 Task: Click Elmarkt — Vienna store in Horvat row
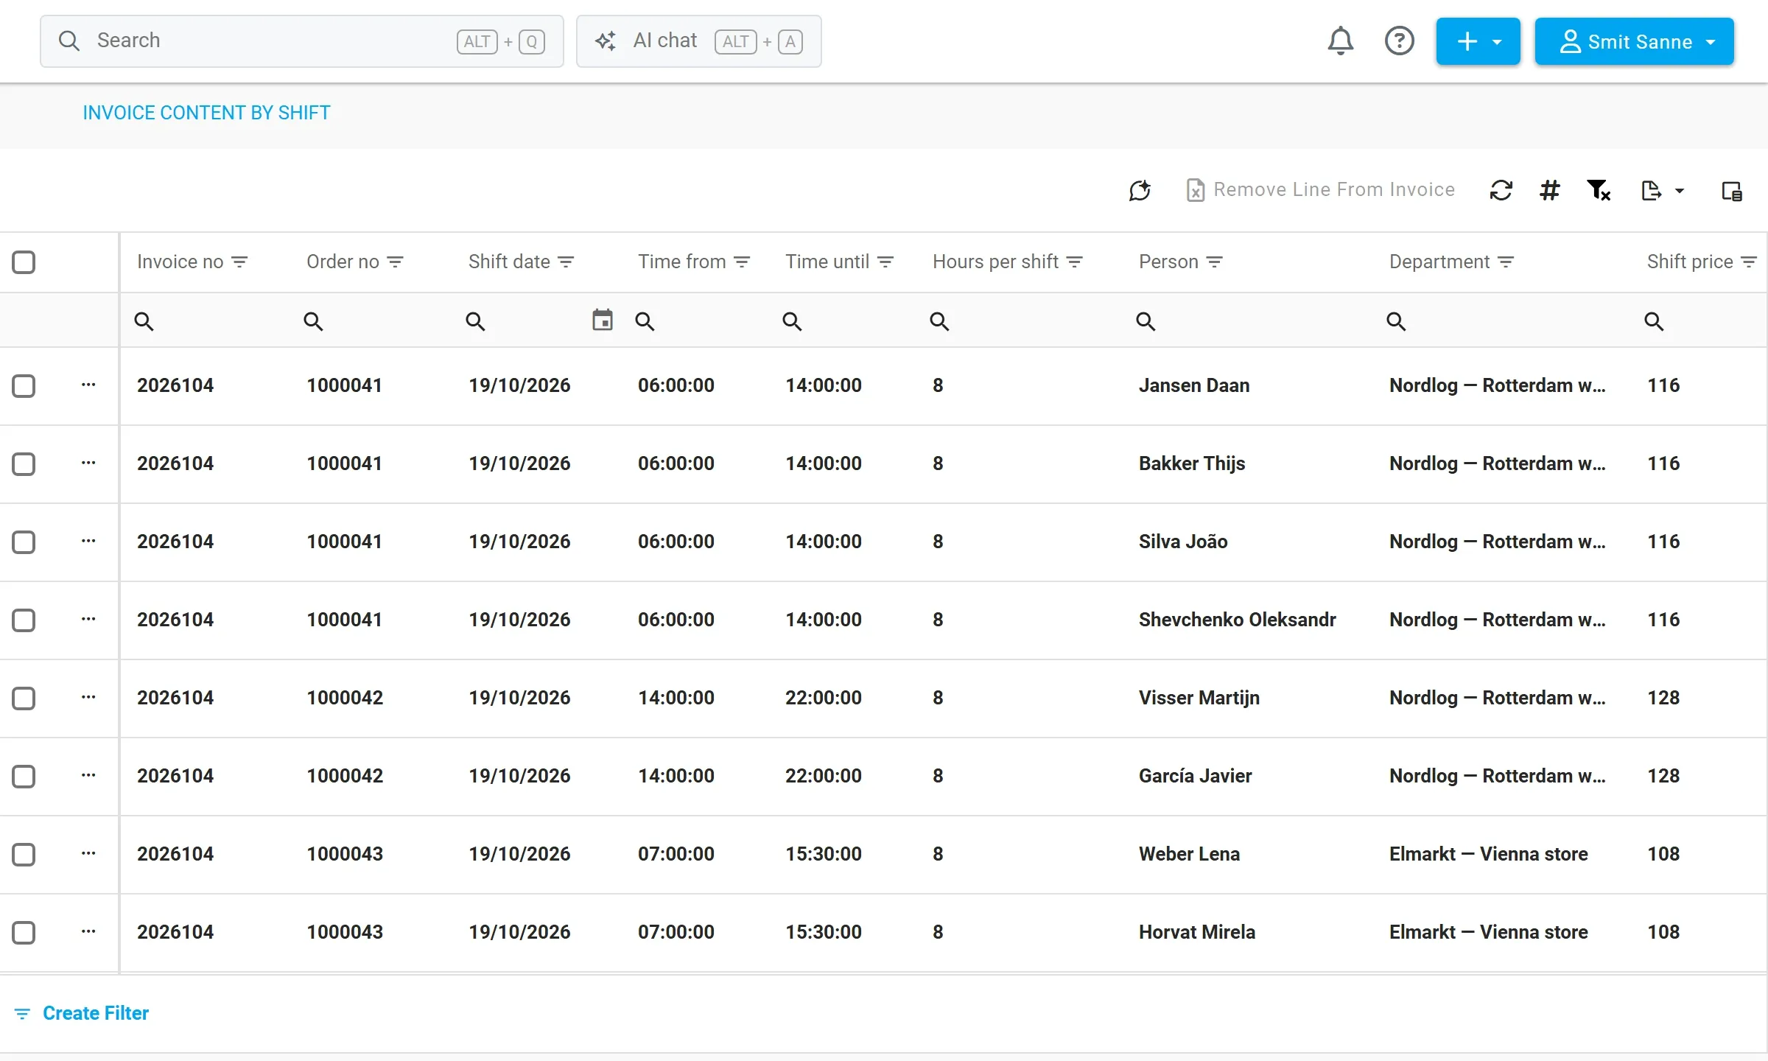click(x=1488, y=932)
